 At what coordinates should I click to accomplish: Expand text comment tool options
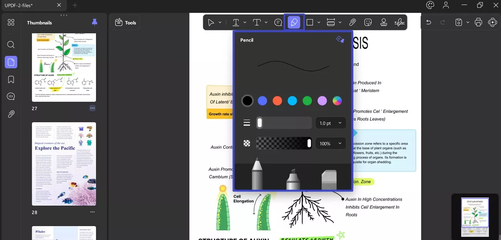(x=245, y=23)
